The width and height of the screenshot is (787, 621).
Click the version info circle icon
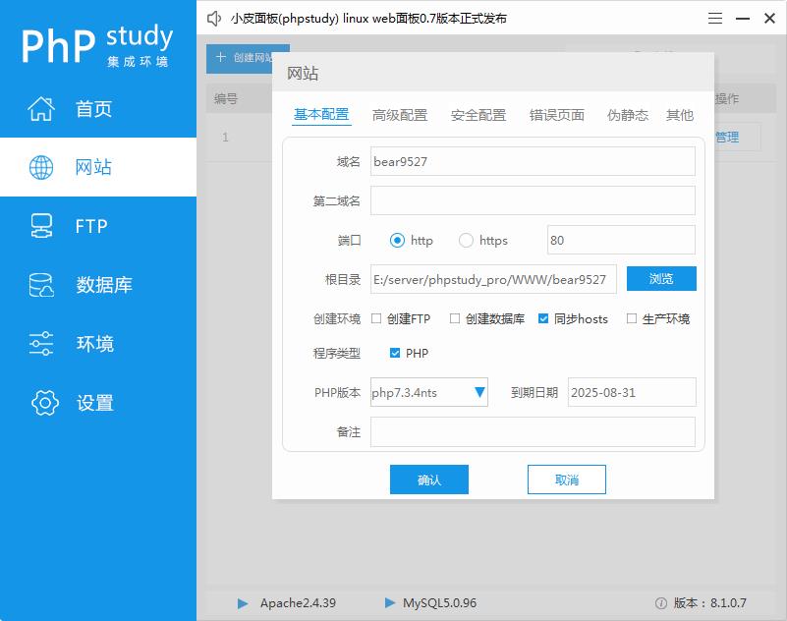pyautogui.click(x=661, y=603)
